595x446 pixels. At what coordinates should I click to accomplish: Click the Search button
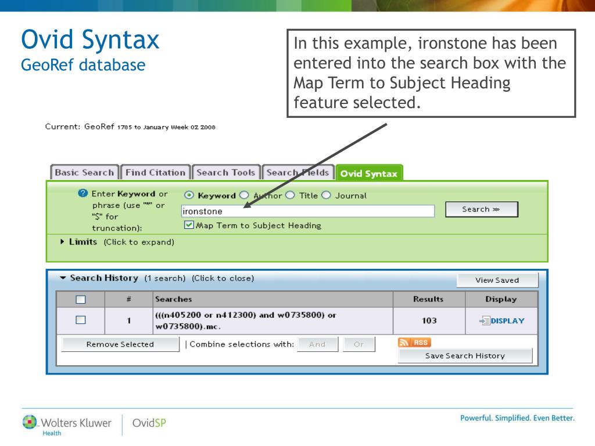tap(481, 209)
